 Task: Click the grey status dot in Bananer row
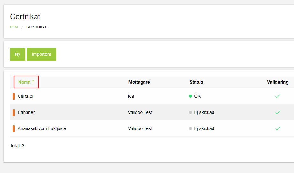coord(190,112)
